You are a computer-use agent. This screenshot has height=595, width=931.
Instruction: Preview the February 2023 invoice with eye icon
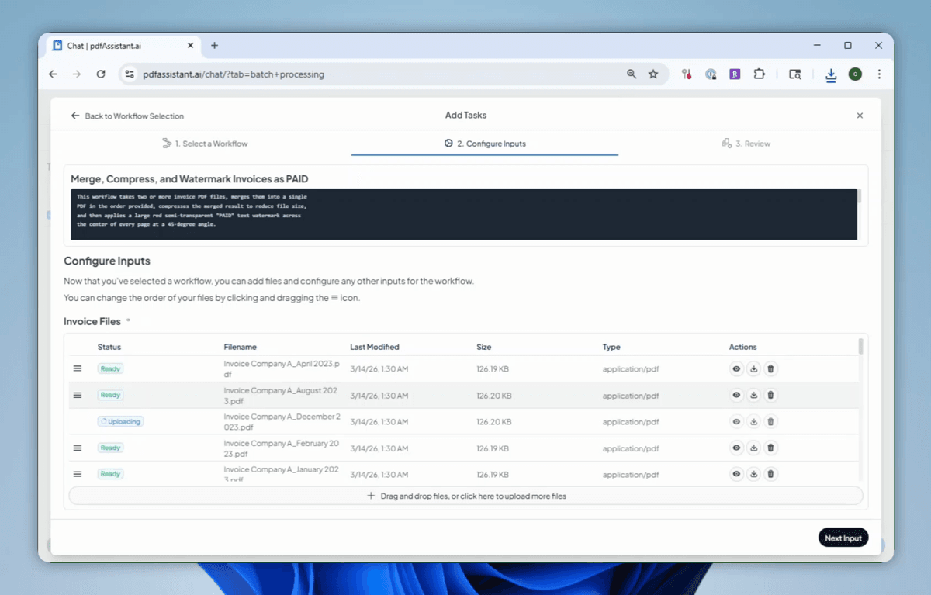[x=736, y=448]
